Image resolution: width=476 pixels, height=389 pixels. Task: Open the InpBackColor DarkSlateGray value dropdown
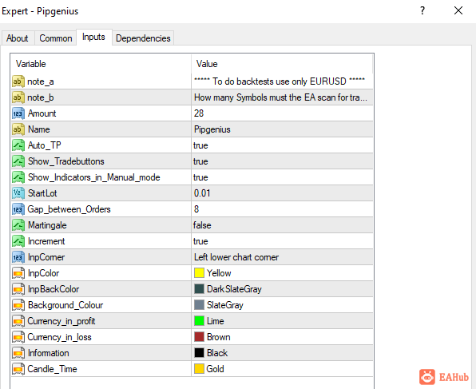tap(282, 289)
